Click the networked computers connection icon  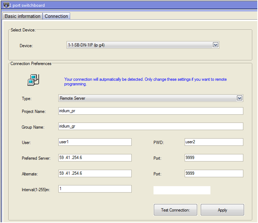click(x=33, y=80)
